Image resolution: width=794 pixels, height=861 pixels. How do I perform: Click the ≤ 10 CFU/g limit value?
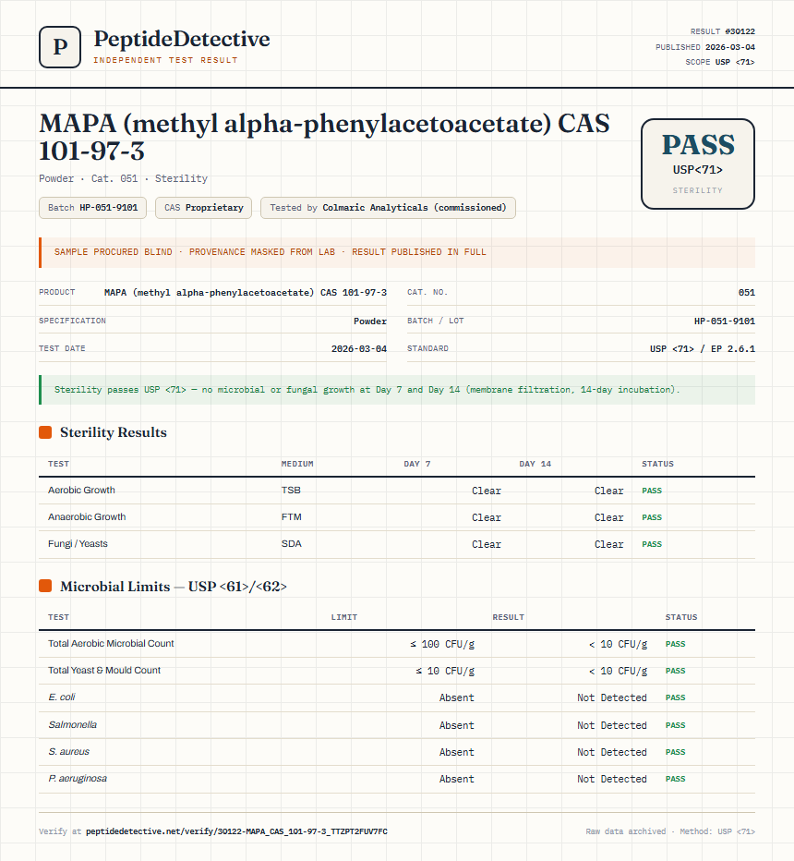[445, 671]
